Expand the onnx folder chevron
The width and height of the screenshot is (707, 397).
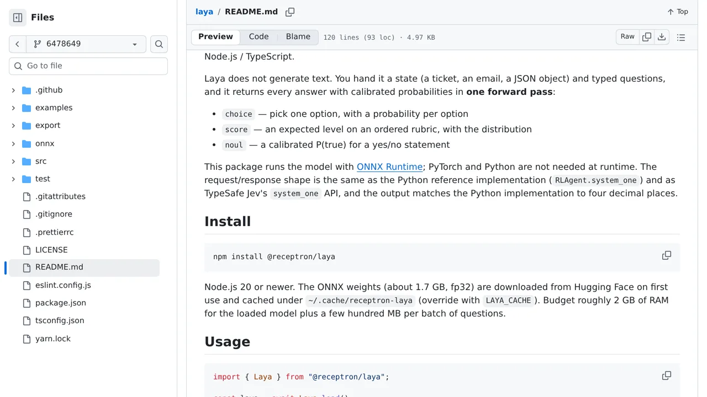13,144
